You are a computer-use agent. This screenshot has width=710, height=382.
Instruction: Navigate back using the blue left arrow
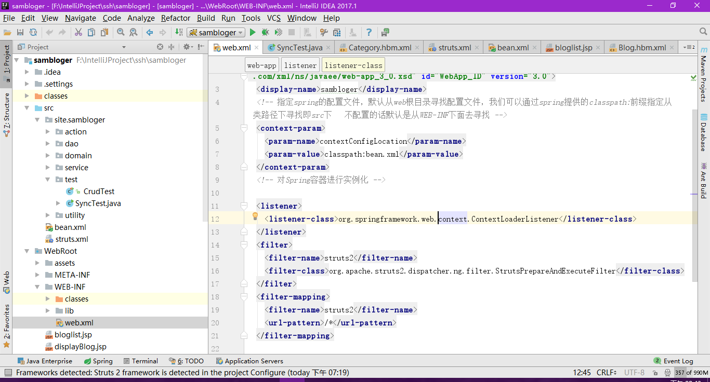150,32
